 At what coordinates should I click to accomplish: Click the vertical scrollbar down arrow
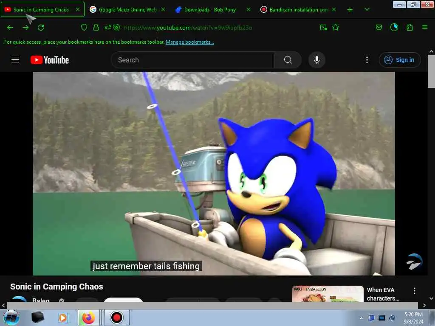click(431, 298)
